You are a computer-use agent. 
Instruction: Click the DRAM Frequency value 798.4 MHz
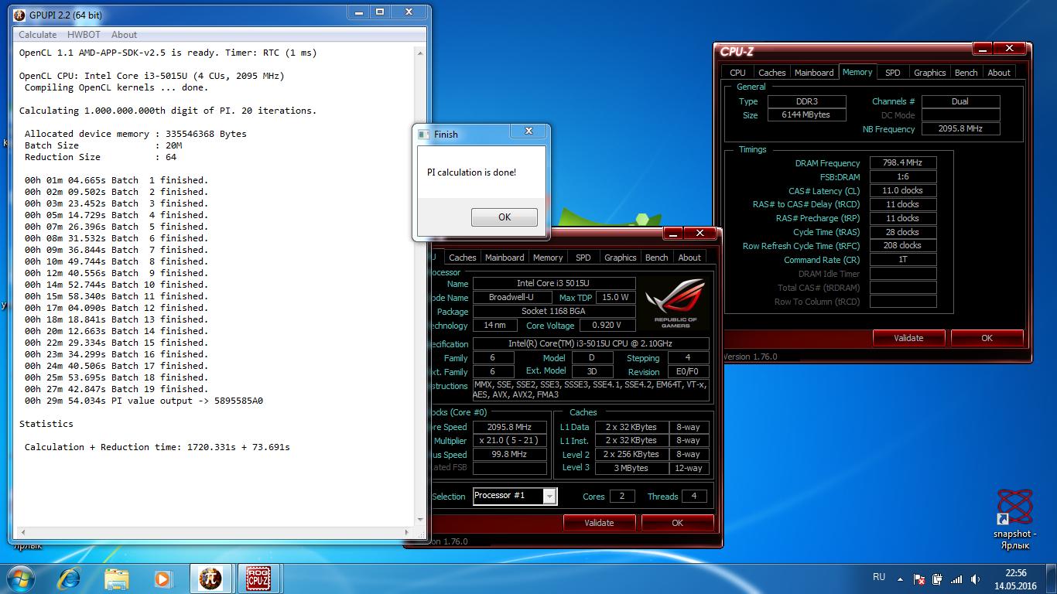pyautogui.click(x=903, y=163)
